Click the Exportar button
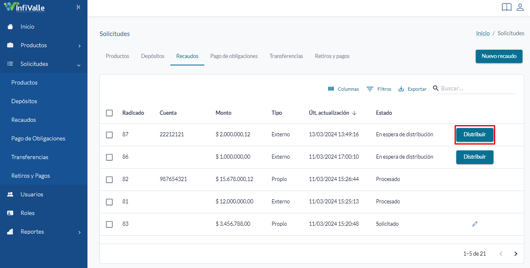This screenshot has height=268, width=530. [x=412, y=89]
